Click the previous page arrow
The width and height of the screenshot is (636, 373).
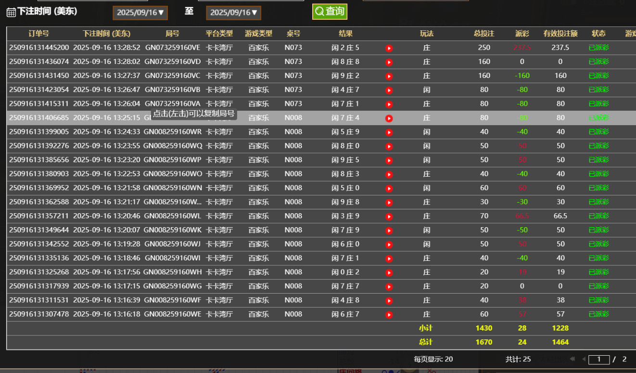point(584,359)
